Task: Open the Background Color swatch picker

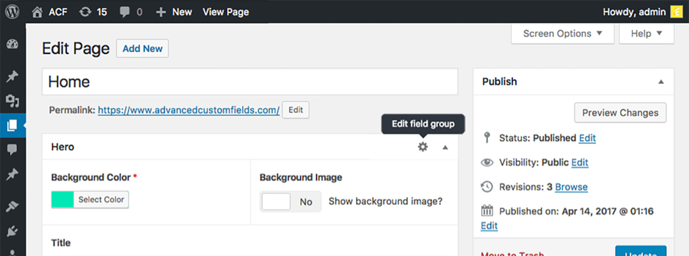Action: pyautogui.click(x=63, y=199)
